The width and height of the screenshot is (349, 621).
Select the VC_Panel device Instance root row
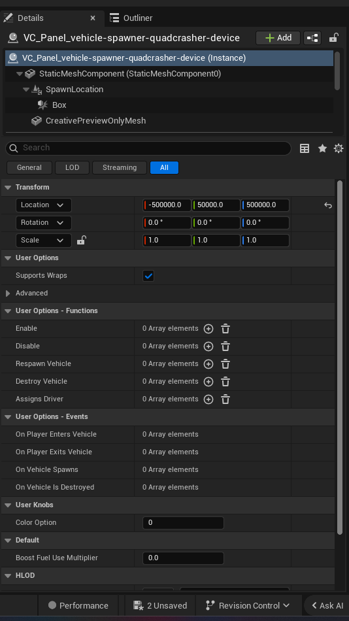pyautogui.click(x=169, y=58)
